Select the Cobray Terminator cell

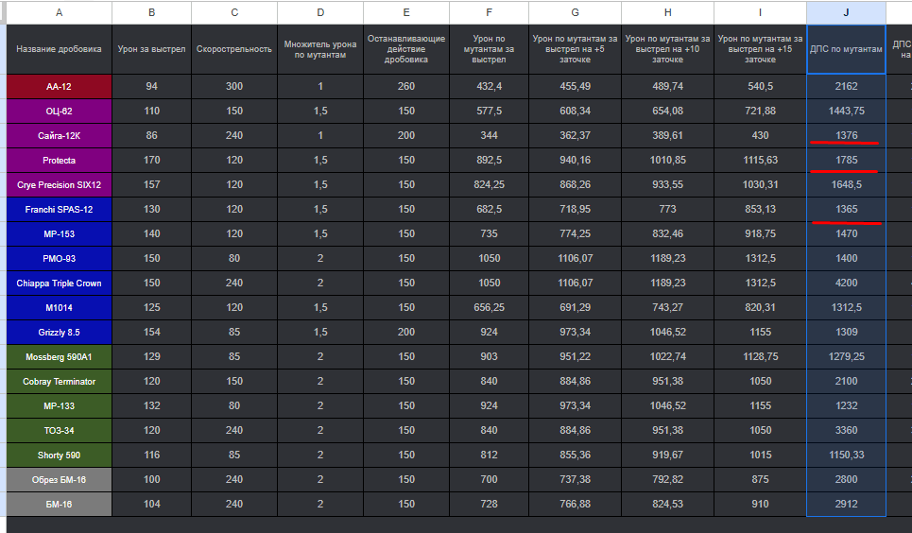click(x=59, y=382)
